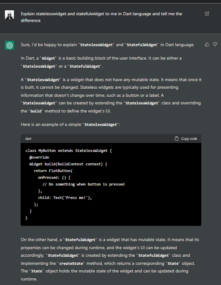
Task: Click the @override annotation in code
Action: click(39, 157)
